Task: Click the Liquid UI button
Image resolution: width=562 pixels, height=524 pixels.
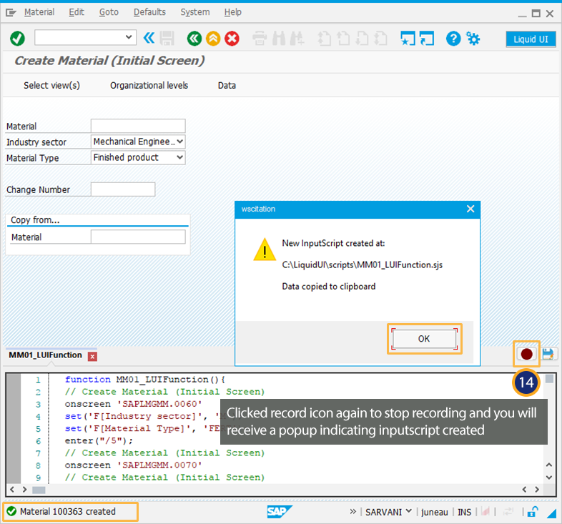Action: (x=531, y=39)
